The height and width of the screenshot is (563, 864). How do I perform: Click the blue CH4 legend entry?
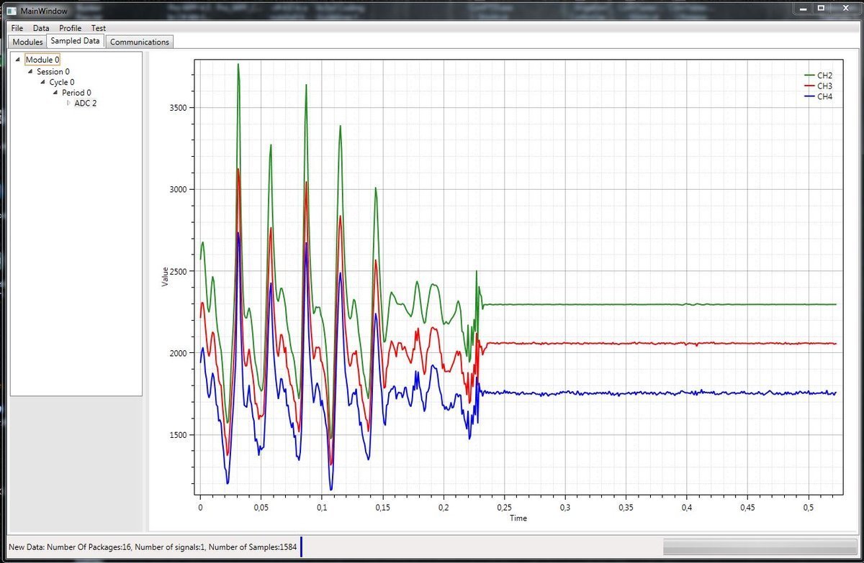pyautogui.click(x=818, y=96)
